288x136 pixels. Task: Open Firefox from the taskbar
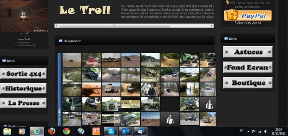tap(51, 131)
